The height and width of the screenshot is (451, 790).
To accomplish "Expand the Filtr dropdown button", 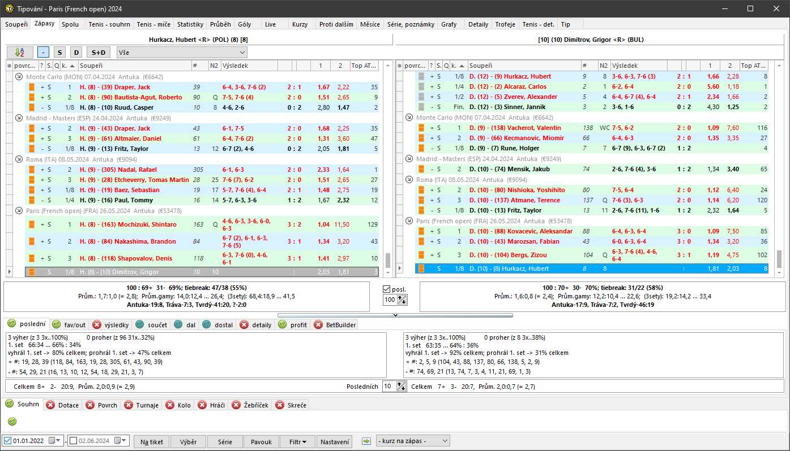I will tap(298, 441).
